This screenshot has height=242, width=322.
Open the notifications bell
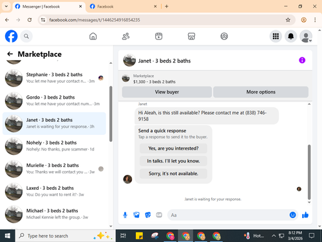(x=290, y=36)
